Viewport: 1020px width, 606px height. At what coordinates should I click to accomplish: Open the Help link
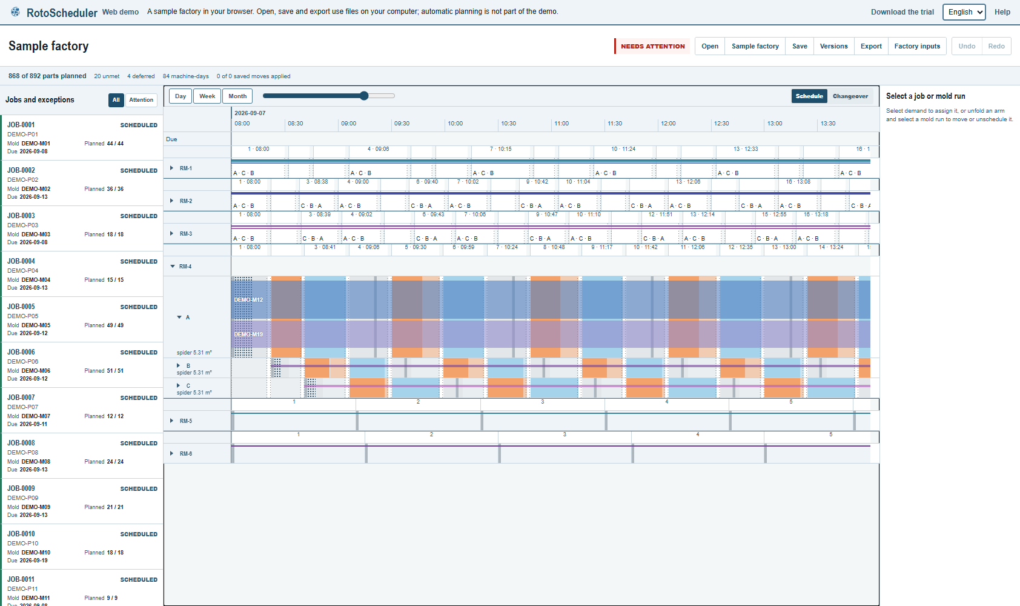pos(1002,12)
